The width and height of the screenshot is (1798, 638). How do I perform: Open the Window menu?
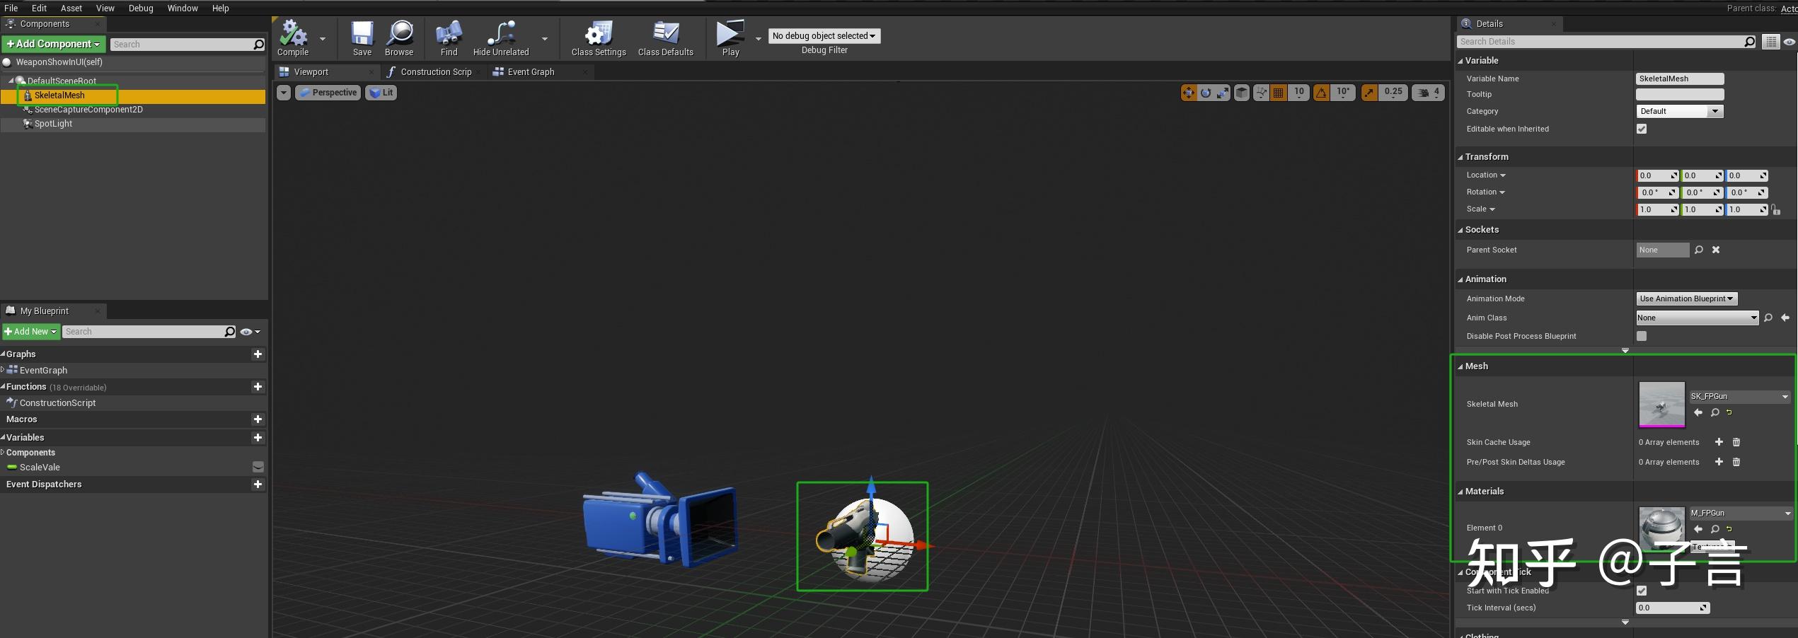pyautogui.click(x=183, y=8)
